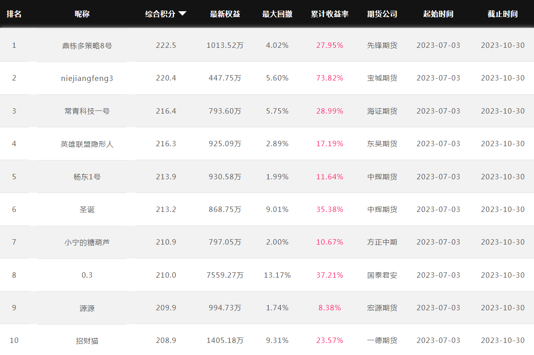534x355 pixels.
Task: Click the score 210.9
Action: pos(166,242)
